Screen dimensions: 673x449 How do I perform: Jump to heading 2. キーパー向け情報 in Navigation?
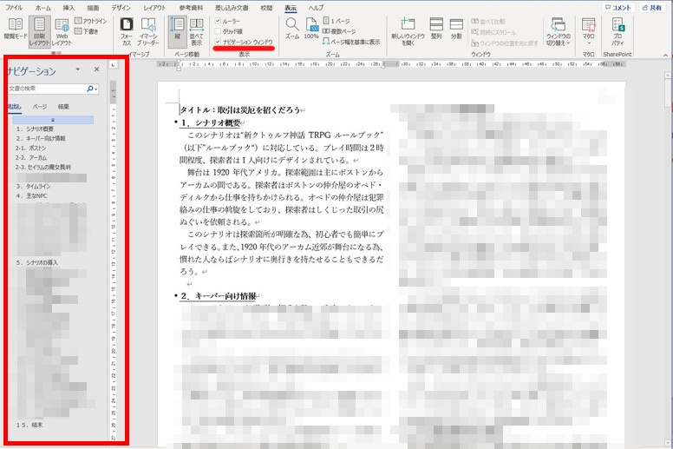tap(41, 138)
